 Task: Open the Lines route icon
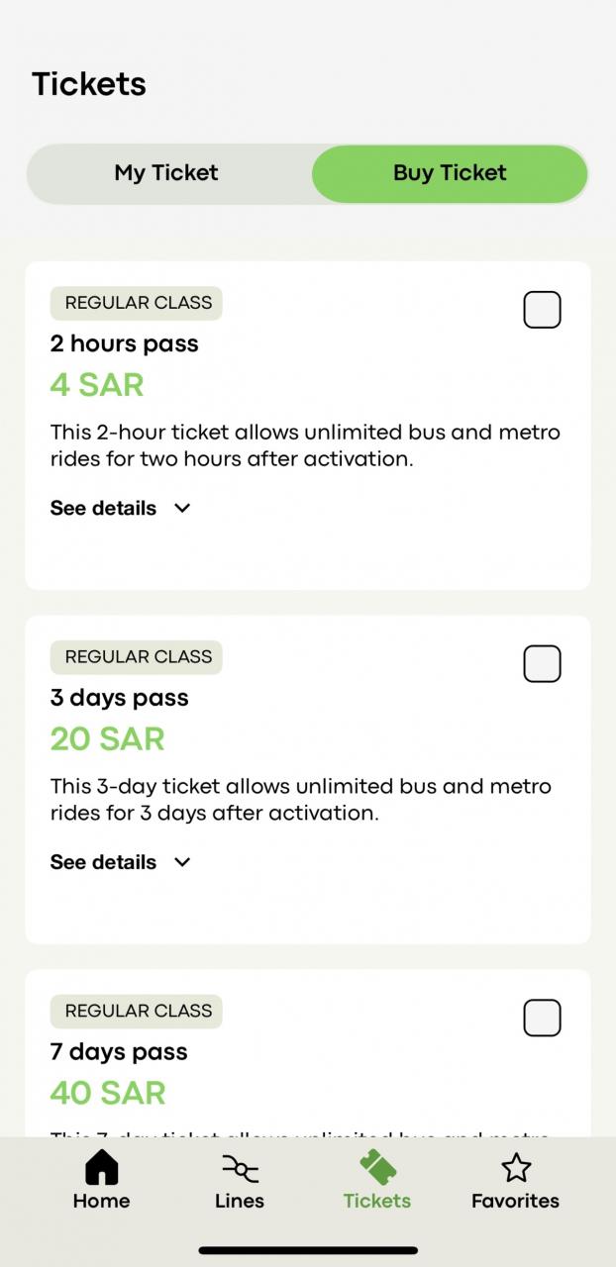[x=240, y=1170]
